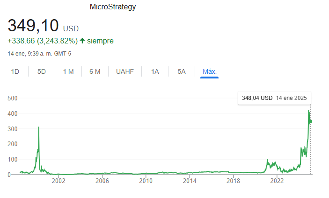The height and width of the screenshot is (198, 329).
Task: Select the Máx. range tab
Action: click(209, 71)
